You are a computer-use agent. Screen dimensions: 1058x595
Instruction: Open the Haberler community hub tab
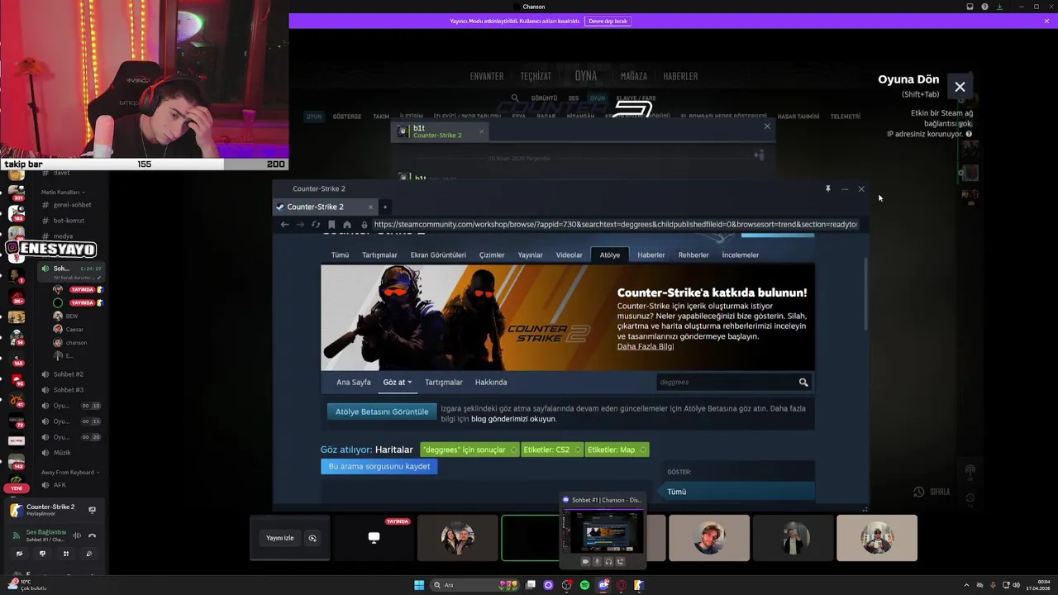click(x=651, y=255)
